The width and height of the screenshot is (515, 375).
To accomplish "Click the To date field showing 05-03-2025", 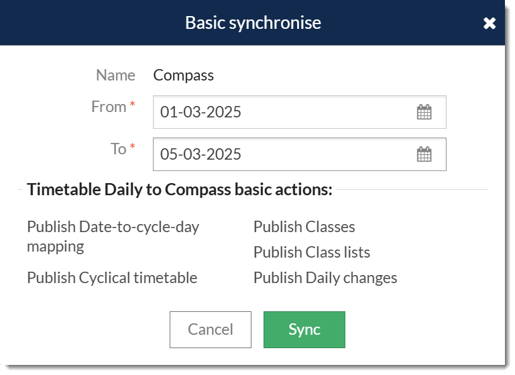I will (x=282, y=154).
